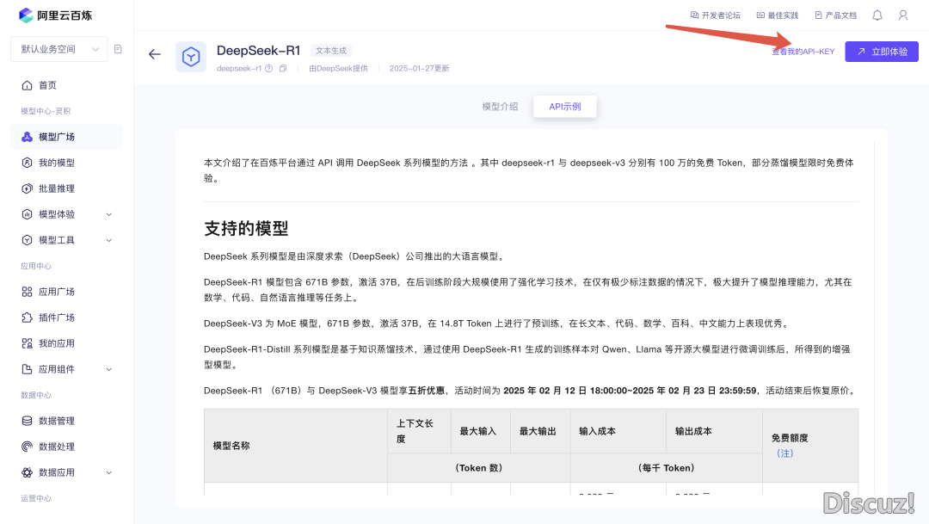Click the 应用广场 grid icon

27,292
